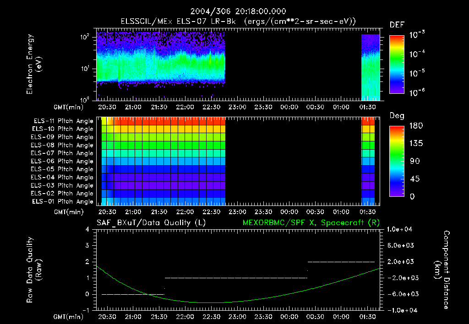Click the timestamp title 2004/306 20:18:00.000
This screenshot has width=469, height=324.
click(238, 11)
